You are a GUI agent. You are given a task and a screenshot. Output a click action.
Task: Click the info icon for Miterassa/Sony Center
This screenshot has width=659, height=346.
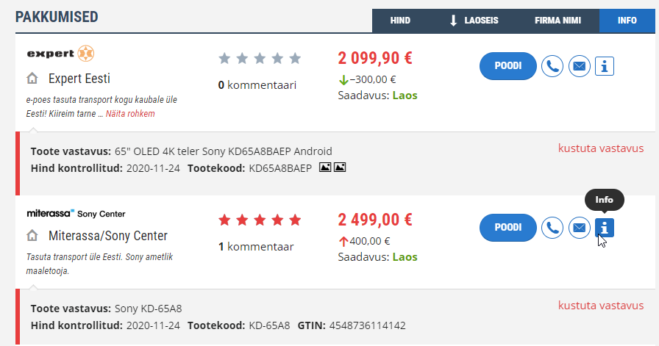coord(605,228)
